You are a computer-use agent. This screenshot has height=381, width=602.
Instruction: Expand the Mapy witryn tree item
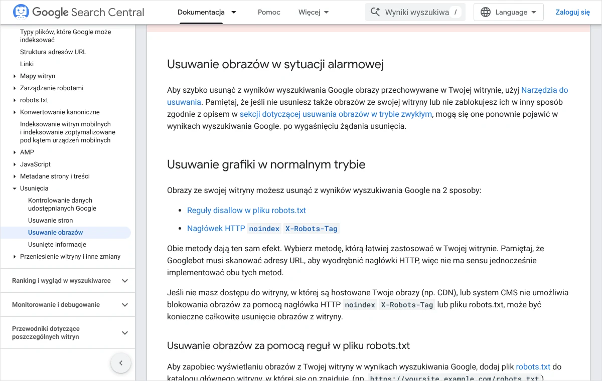click(15, 76)
